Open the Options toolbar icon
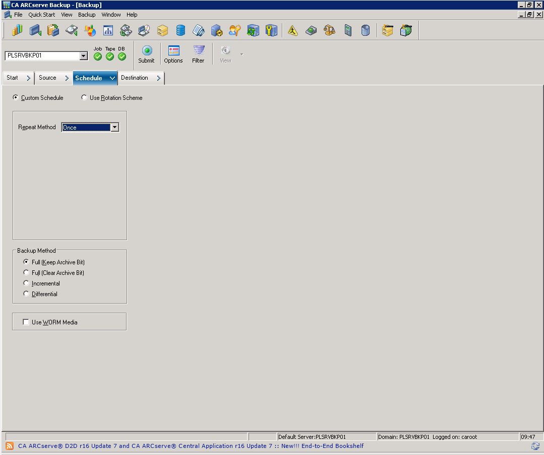544x455 pixels. pos(173,51)
